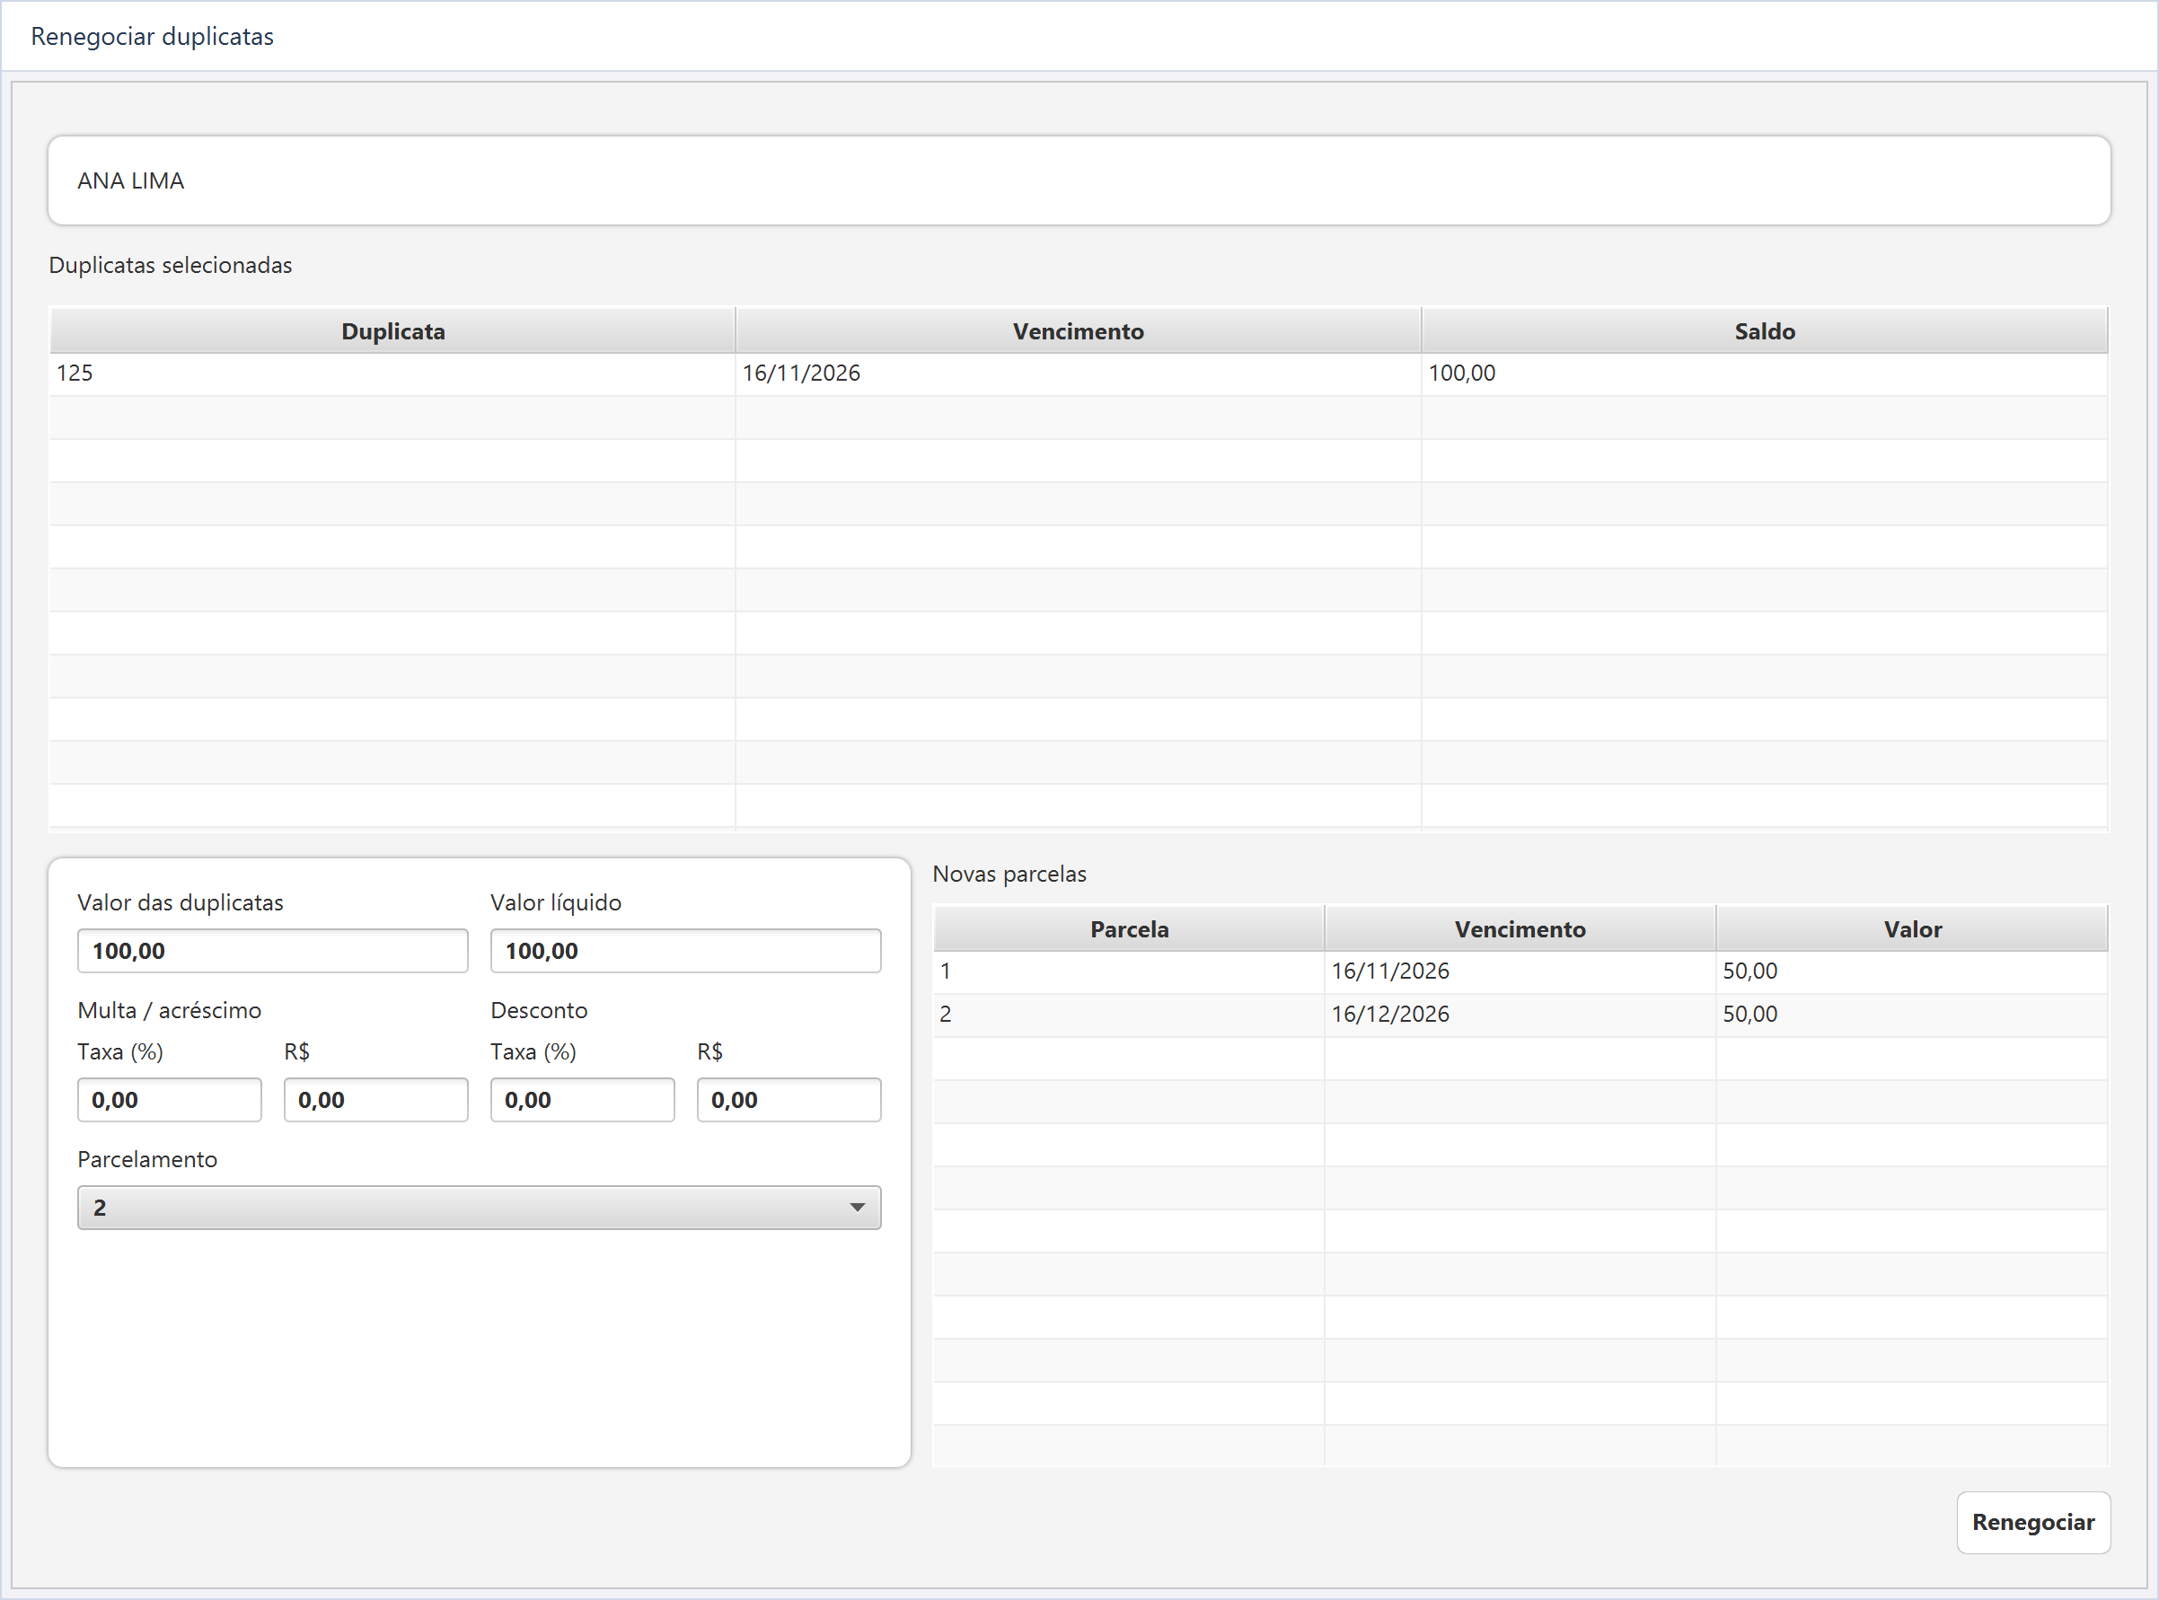Click the 100,00 saldo cell

(x=1764, y=374)
